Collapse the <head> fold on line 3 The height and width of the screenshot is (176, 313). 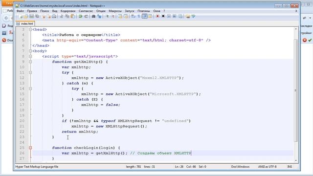coord(30,29)
